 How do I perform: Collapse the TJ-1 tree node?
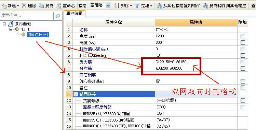coord(11,29)
